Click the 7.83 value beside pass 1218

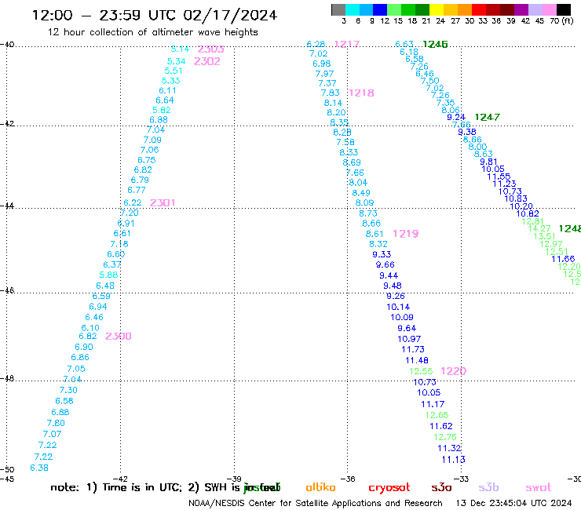[x=330, y=93]
